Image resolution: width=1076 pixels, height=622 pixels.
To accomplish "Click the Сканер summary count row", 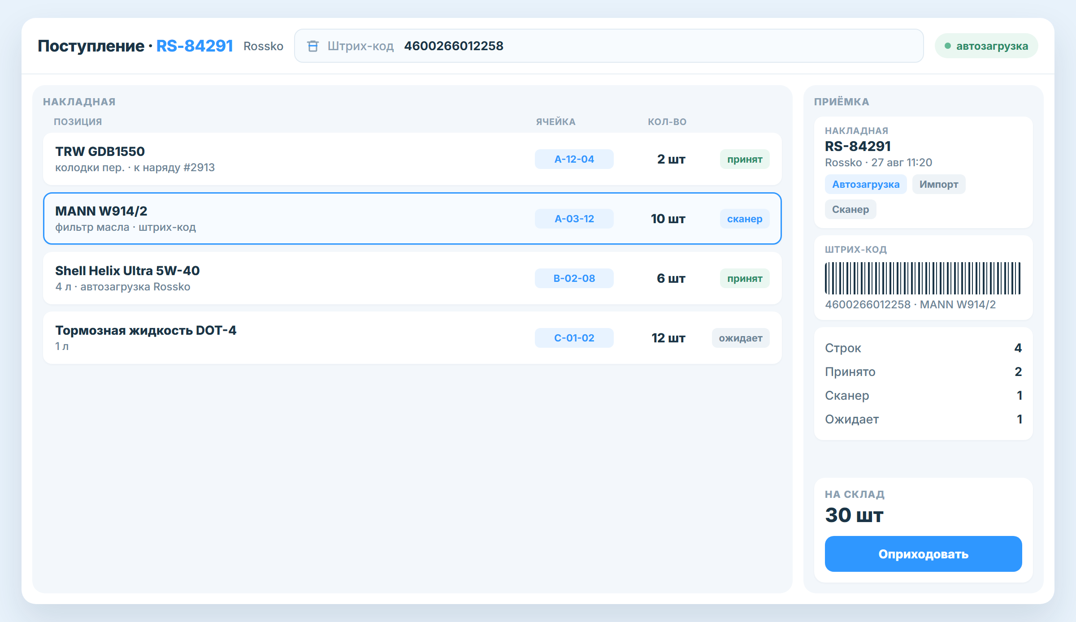I will click(x=923, y=395).
